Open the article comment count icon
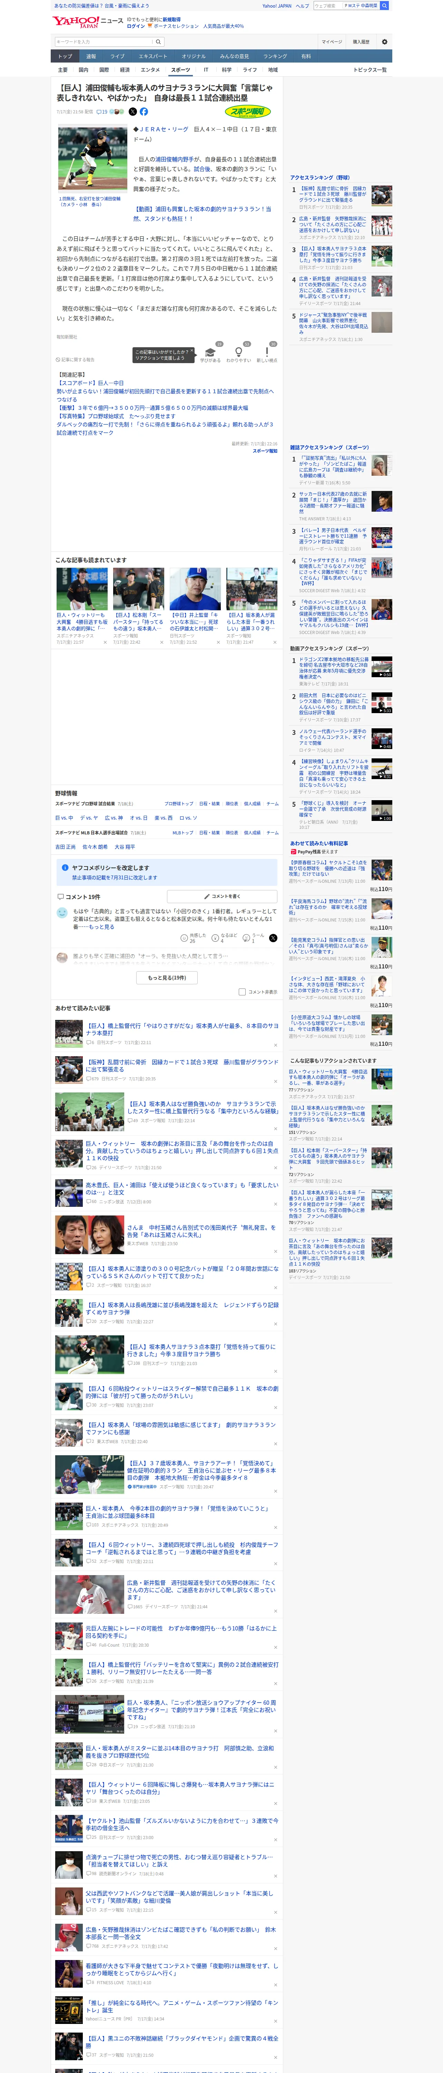Image resolution: width=443 pixels, height=2073 pixels. click(102, 112)
